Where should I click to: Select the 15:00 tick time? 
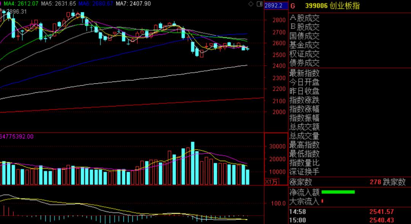(298, 220)
